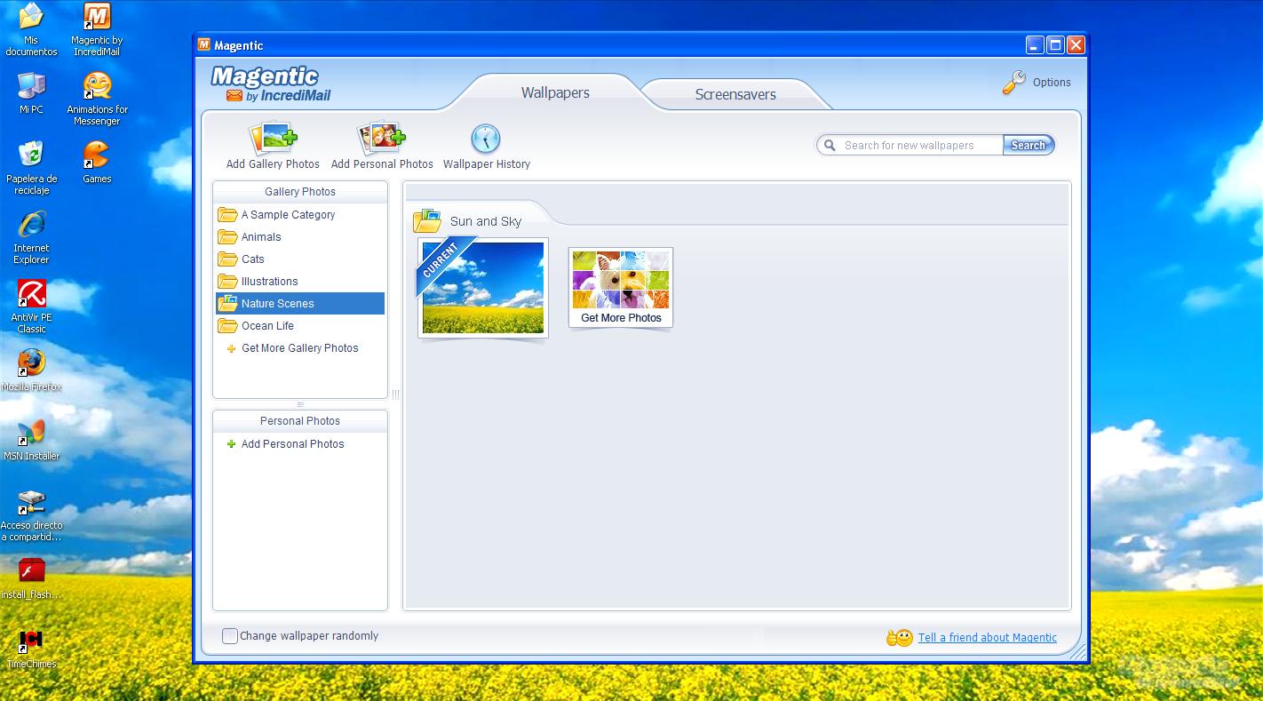Click green plus beside Add Personal Photos list item
This screenshot has height=701, width=1263.
231,443
